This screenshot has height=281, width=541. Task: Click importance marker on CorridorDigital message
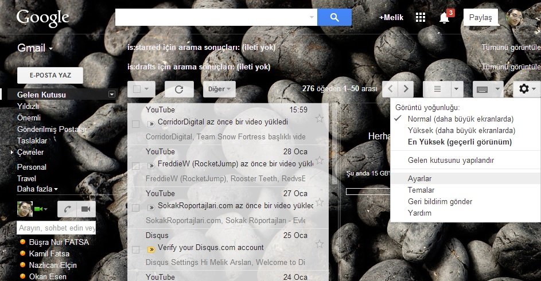coord(151,123)
